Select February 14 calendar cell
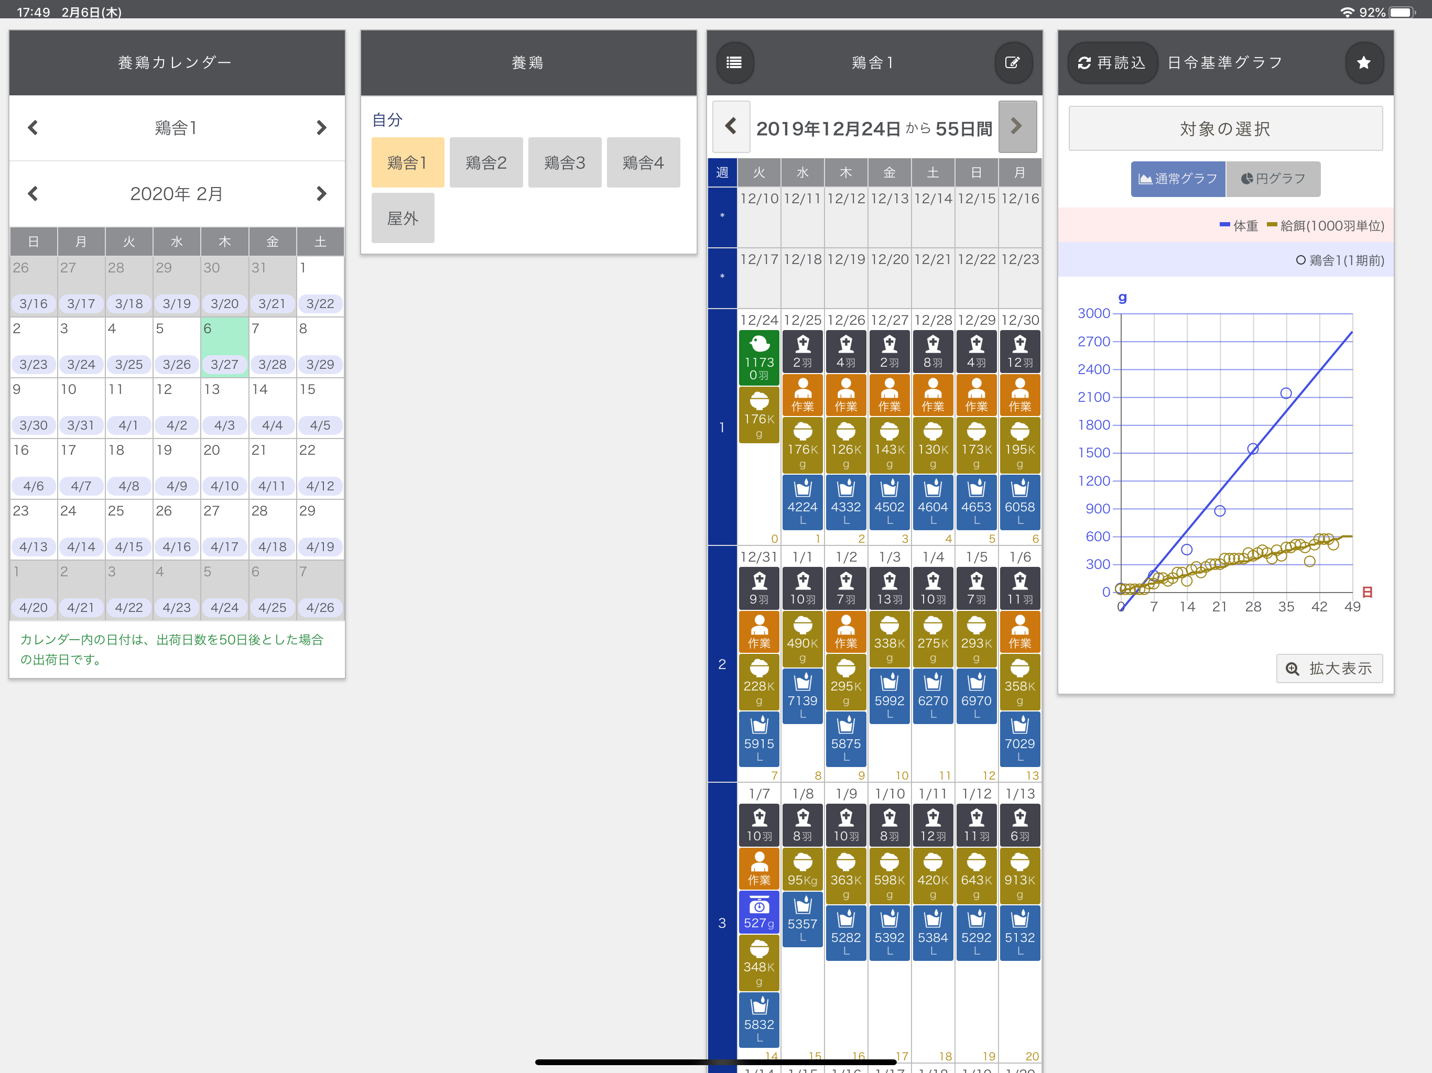The height and width of the screenshot is (1073, 1432). point(273,408)
